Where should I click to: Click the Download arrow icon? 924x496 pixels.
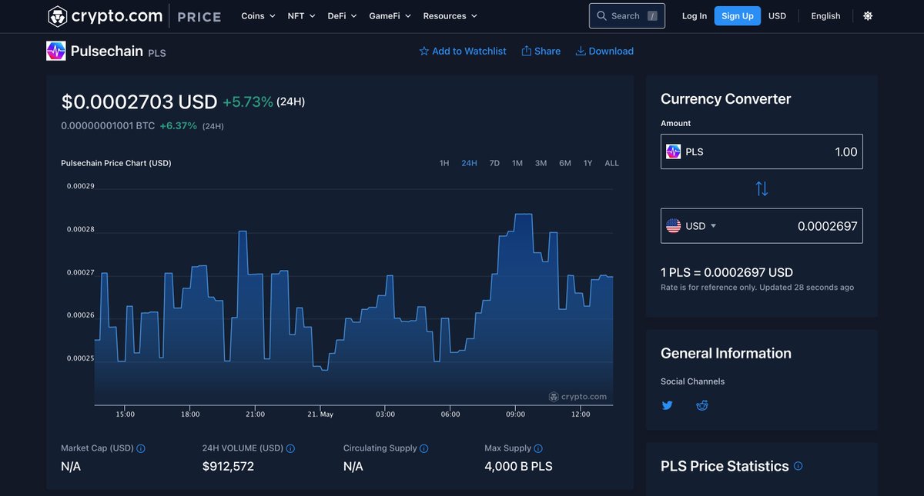(581, 51)
